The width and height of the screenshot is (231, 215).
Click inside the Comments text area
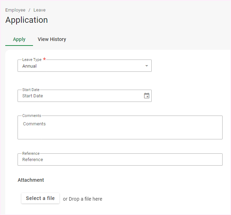[119, 128]
